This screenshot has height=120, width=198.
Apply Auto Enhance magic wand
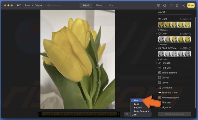point(183,5)
